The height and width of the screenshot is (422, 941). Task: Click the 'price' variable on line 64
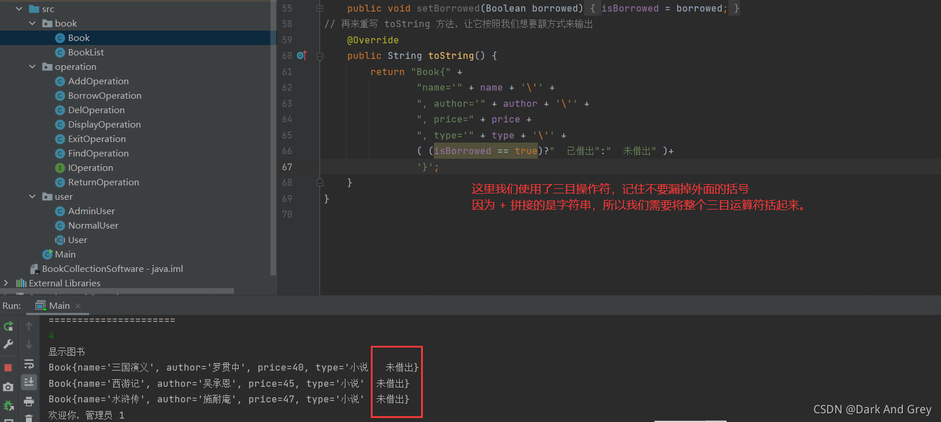point(505,119)
